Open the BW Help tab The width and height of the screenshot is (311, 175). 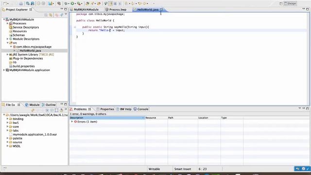click(124, 109)
